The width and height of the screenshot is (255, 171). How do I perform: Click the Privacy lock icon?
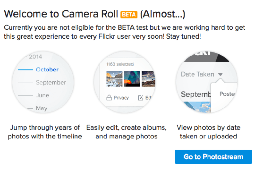coord(109,98)
